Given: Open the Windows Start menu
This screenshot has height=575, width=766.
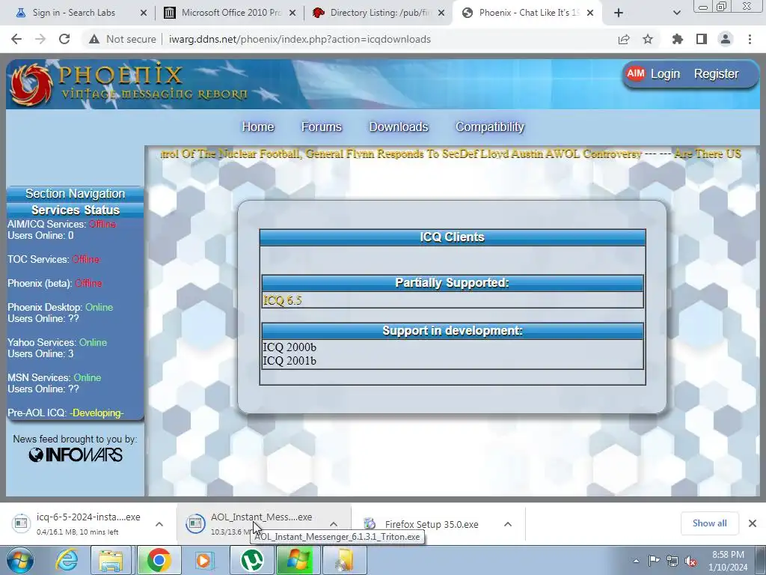Looking at the screenshot, I should tap(19, 560).
